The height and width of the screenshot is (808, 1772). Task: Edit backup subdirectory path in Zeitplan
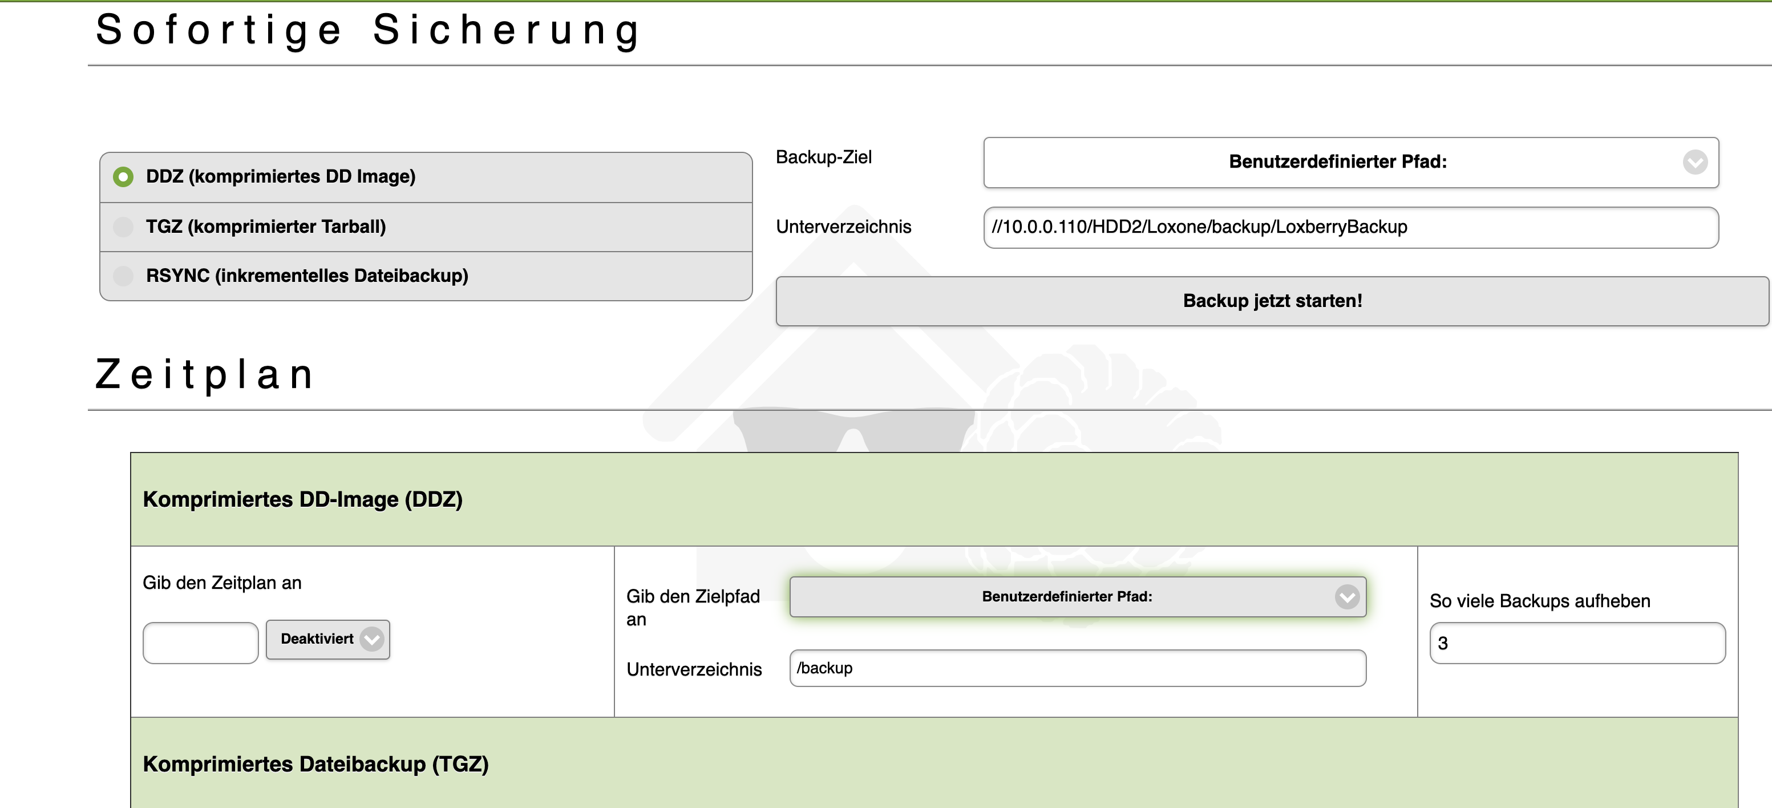(1074, 666)
